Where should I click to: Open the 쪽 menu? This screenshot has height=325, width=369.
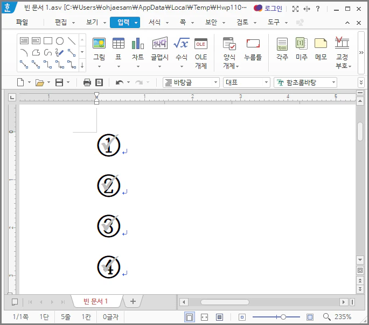tap(183, 23)
